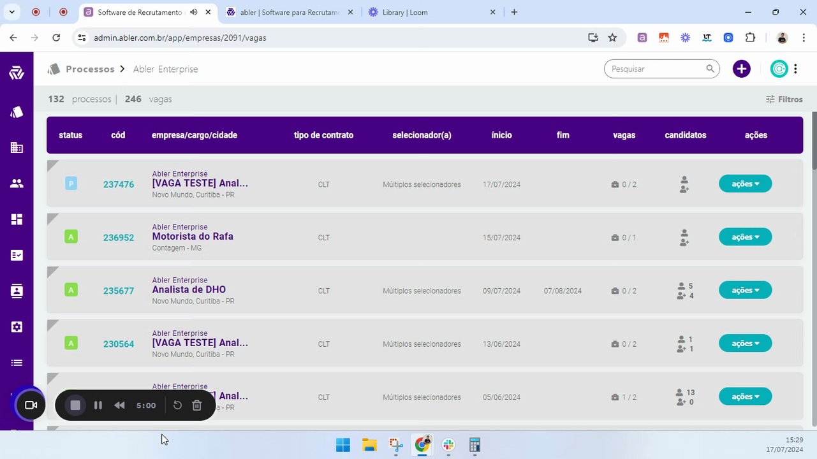Click the Abler logo in the sidebar
The image size is (817, 459).
pos(17,73)
